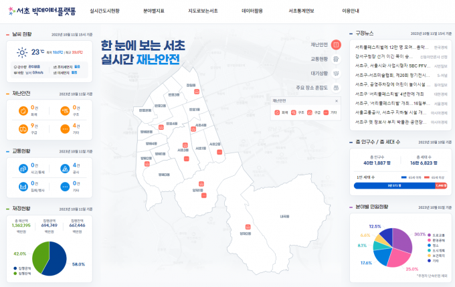
Task: Expand the 데이터활용 navigation menu
Action: 253,11
